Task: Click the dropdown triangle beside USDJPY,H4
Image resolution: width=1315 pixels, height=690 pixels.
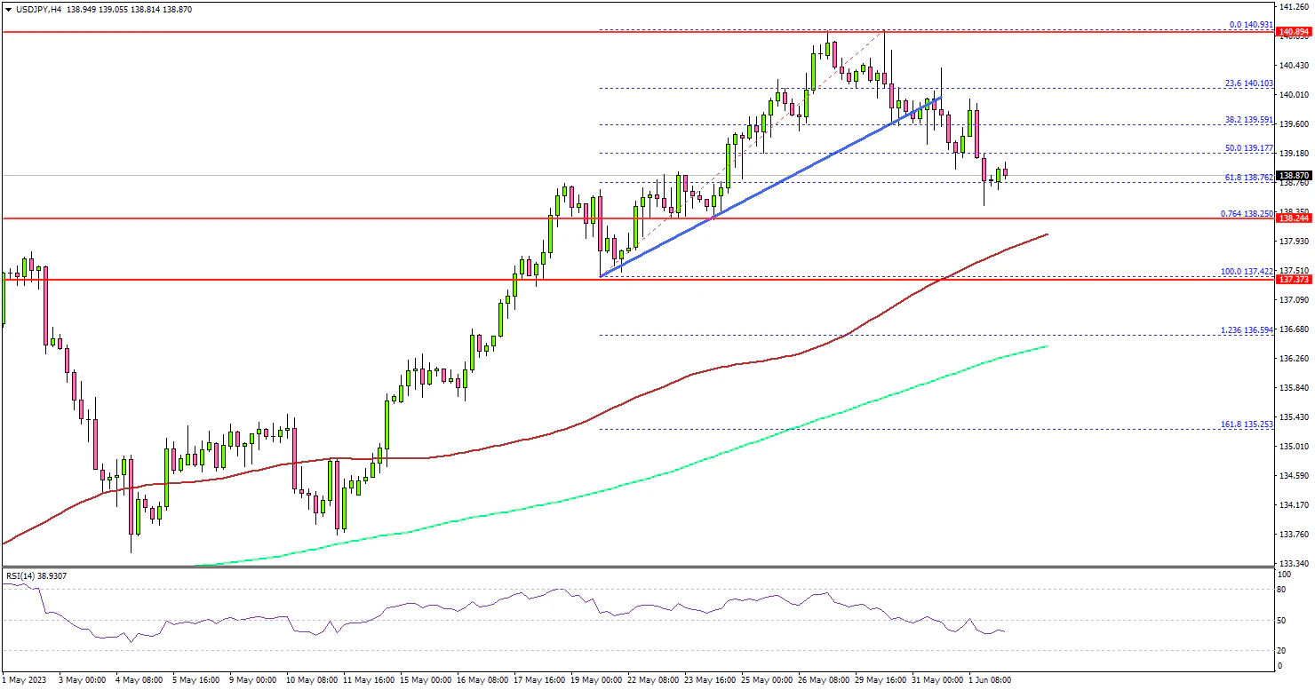Action: click(x=6, y=10)
